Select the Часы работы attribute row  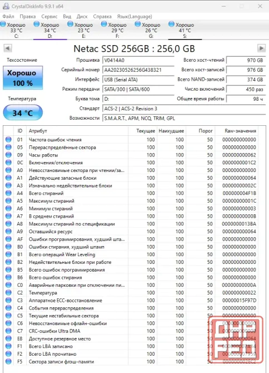point(131,155)
